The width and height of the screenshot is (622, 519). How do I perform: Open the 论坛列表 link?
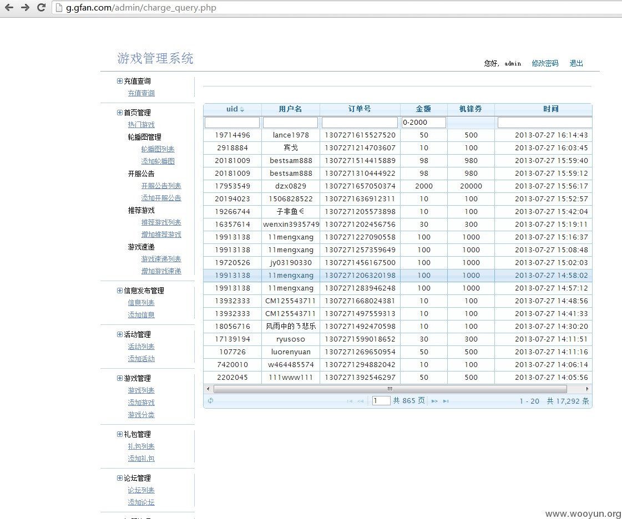[141, 491]
